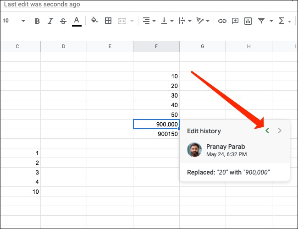Open the functions sigma menu
This screenshot has width=298, height=229.
click(281, 21)
